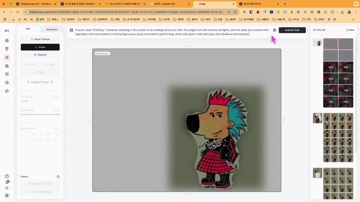Click the site info icon in address bar

click(x=26, y=12)
